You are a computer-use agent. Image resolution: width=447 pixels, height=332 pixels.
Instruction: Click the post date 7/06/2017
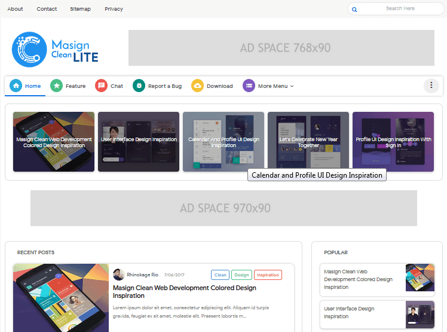tap(174, 275)
